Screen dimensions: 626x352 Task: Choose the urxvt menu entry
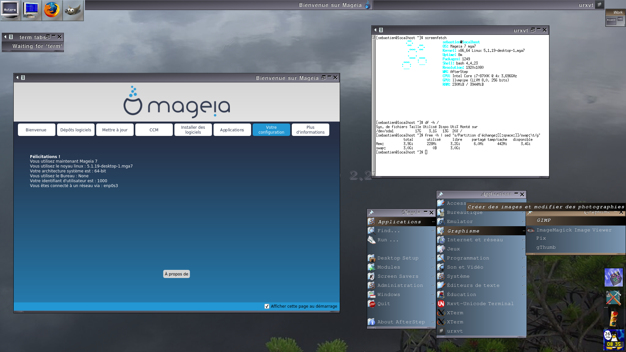click(x=481, y=331)
